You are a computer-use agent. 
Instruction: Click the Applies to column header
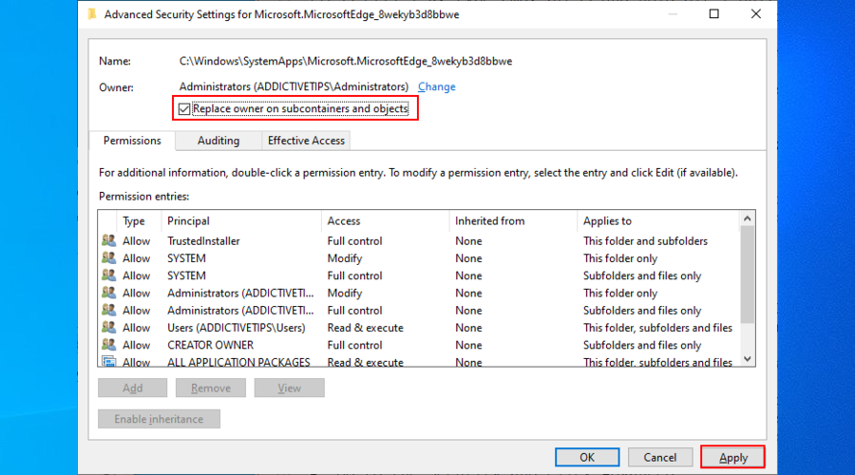point(658,220)
